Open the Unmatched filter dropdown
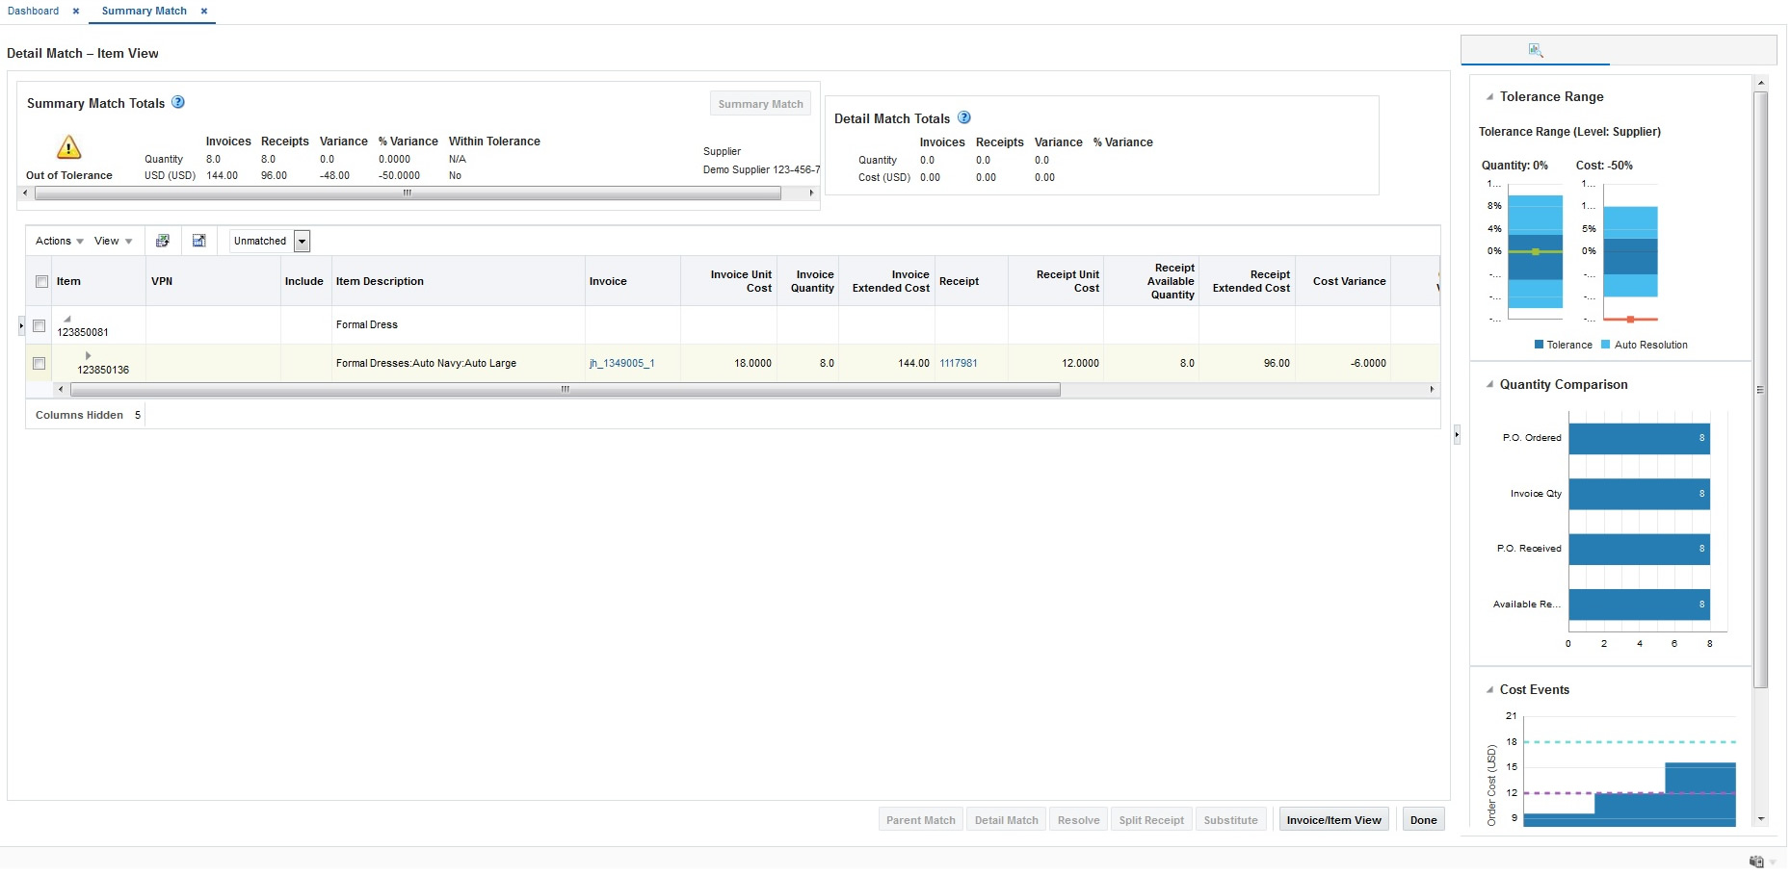Image resolution: width=1791 pixels, height=875 pixels. 302,240
